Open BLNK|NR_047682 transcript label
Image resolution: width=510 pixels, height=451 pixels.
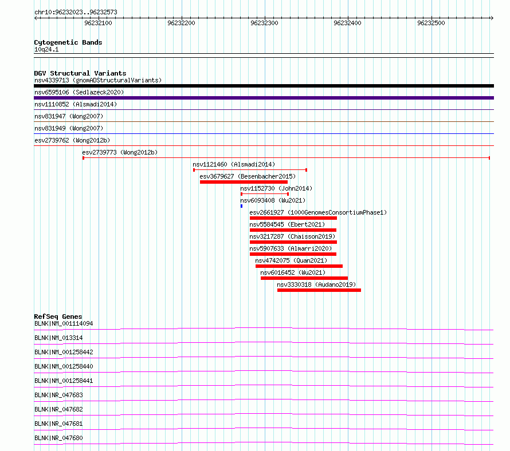coord(58,409)
